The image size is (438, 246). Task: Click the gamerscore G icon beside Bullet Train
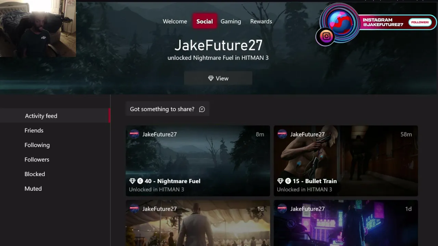tap(288, 181)
